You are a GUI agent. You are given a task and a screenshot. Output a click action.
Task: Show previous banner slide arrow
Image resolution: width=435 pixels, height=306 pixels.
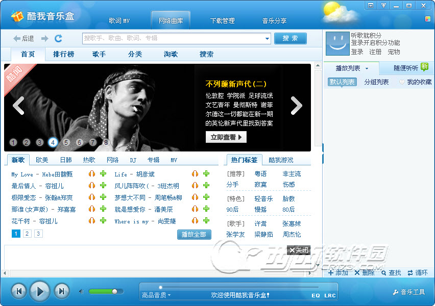click(18, 106)
